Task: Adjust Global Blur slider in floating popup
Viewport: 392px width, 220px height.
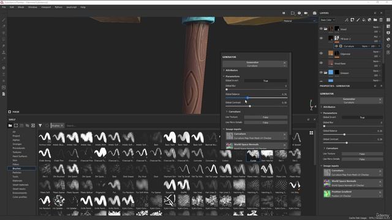Action: [256, 89]
